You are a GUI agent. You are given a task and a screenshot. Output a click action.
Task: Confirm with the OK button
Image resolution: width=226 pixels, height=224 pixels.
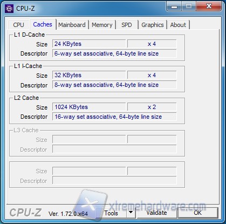pos(198,213)
